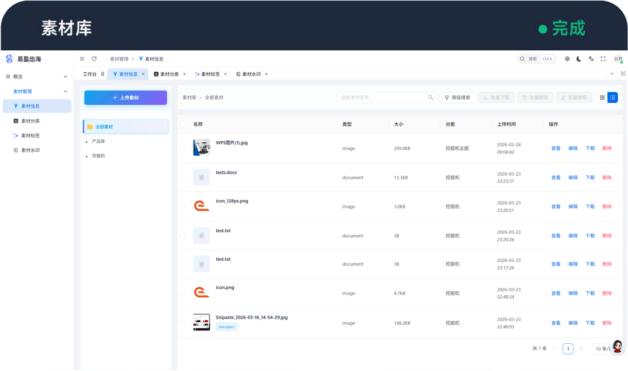Click the search magnifier button beside name field
Image resolution: width=628 pixels, height=371 pixels.
(x=430, y=98)
